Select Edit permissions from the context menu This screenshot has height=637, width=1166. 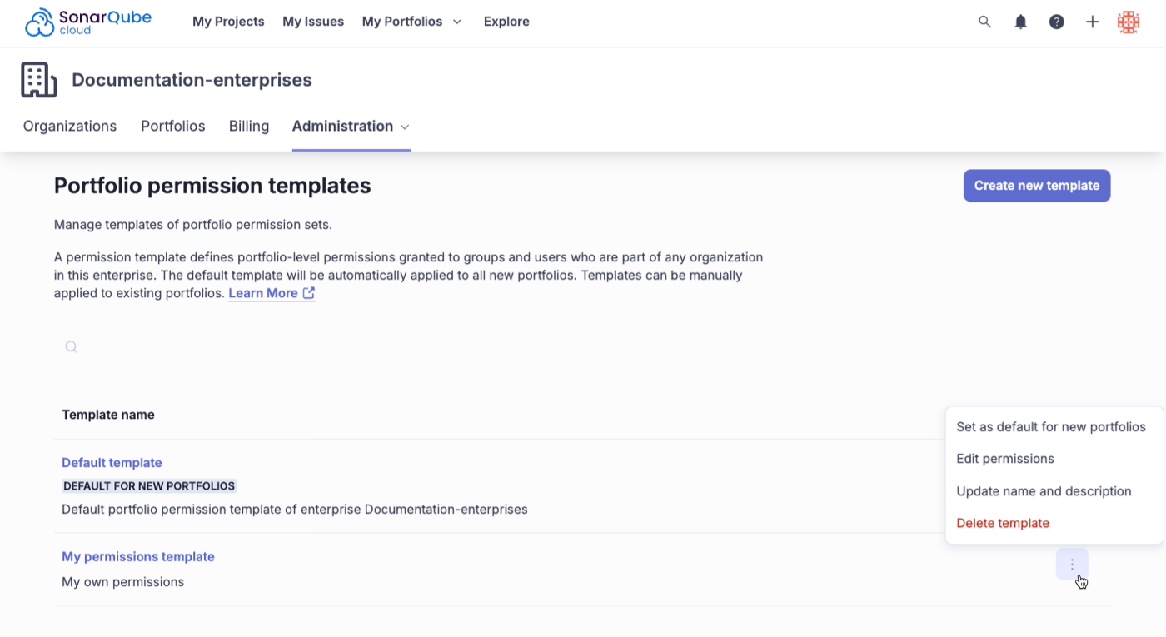(x=1005, y=459)
